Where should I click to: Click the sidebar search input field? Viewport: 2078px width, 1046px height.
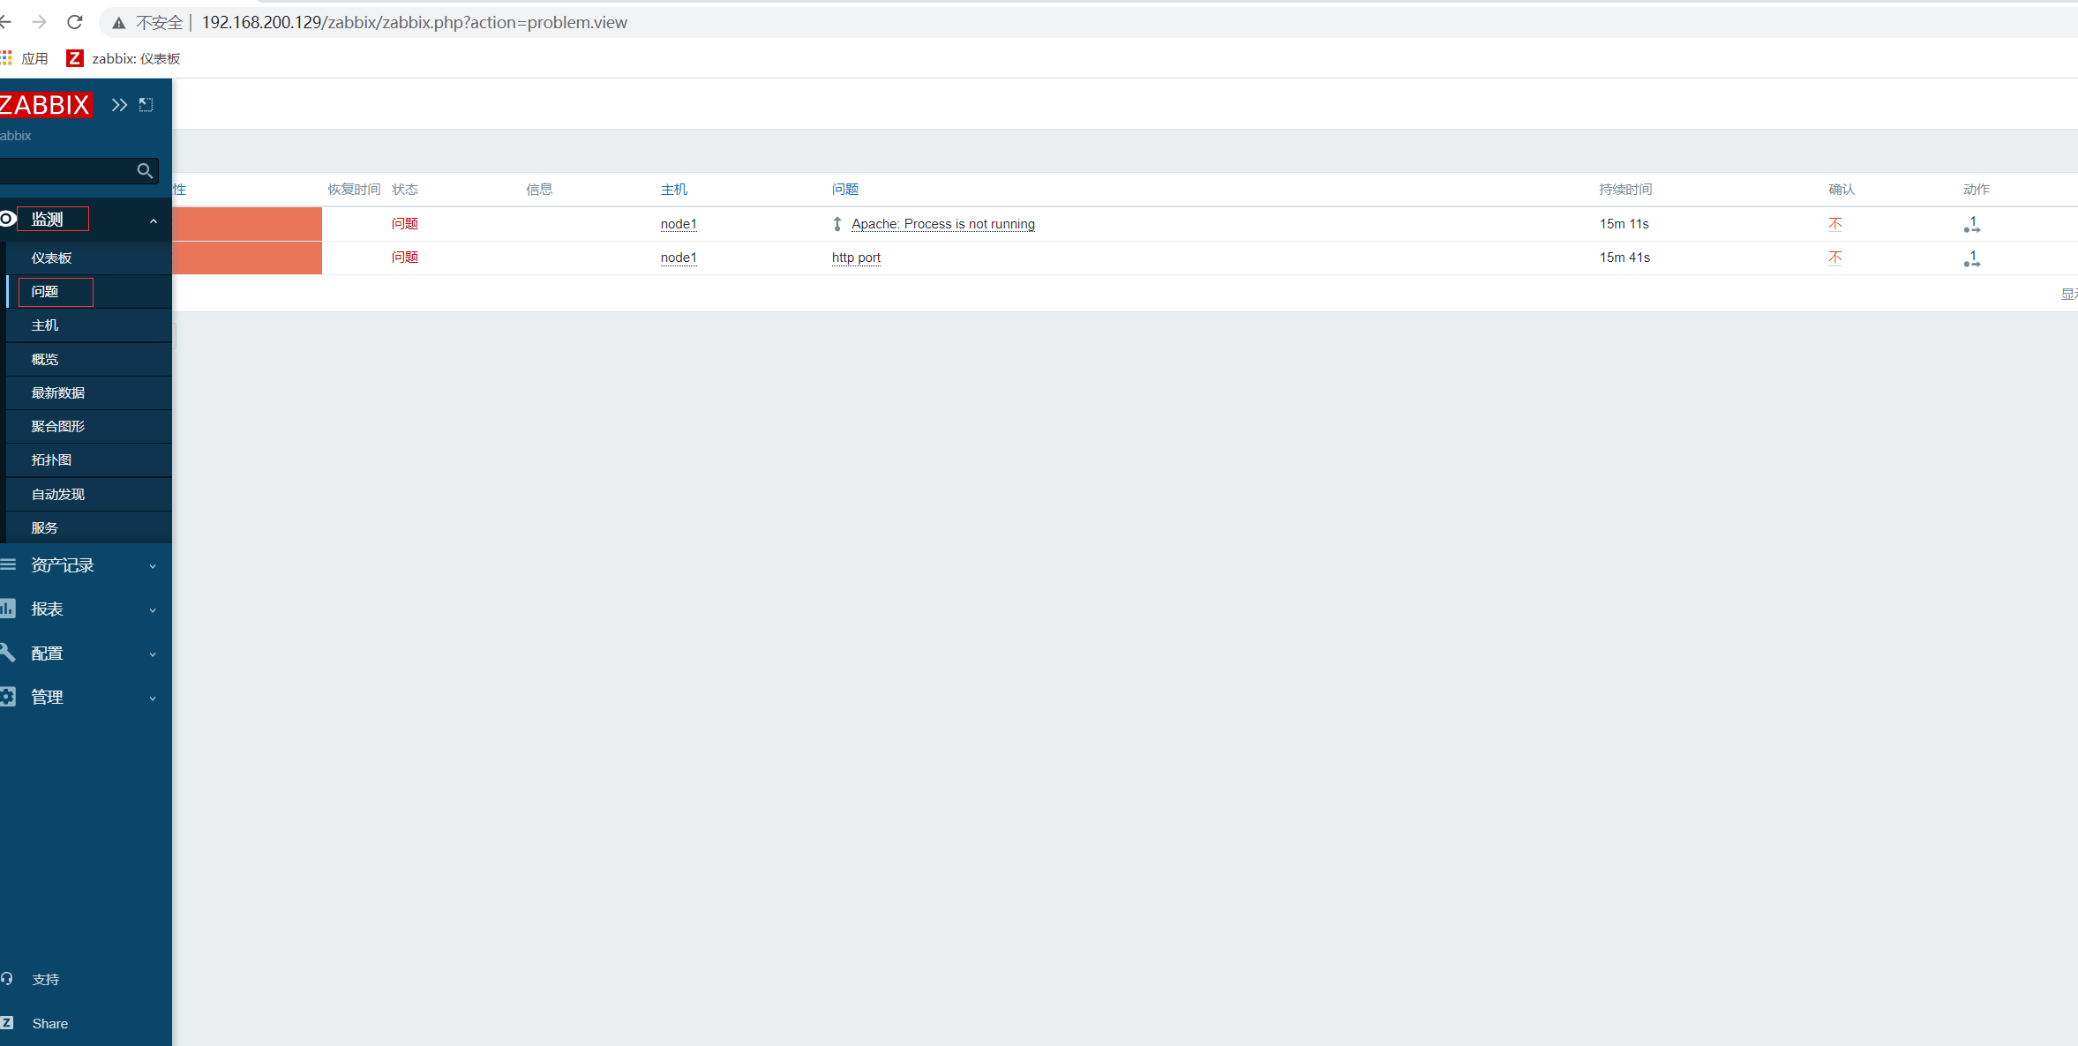point(66,171)
